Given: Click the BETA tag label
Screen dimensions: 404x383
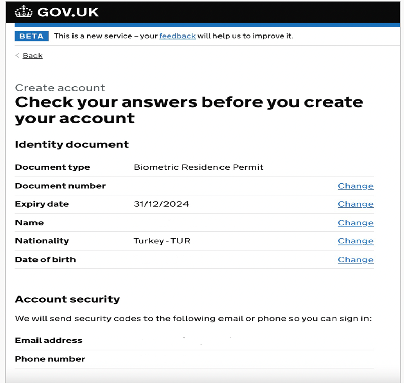Looking at the screenshot, I should [x=31, y=36].
